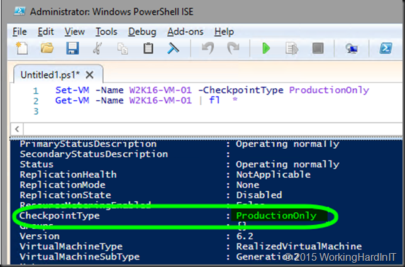
Task: Click the VirtualMachineType property name
Action: [71, 246]
